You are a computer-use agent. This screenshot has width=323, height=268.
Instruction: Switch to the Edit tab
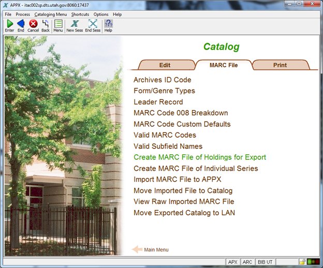click(165, 65)
